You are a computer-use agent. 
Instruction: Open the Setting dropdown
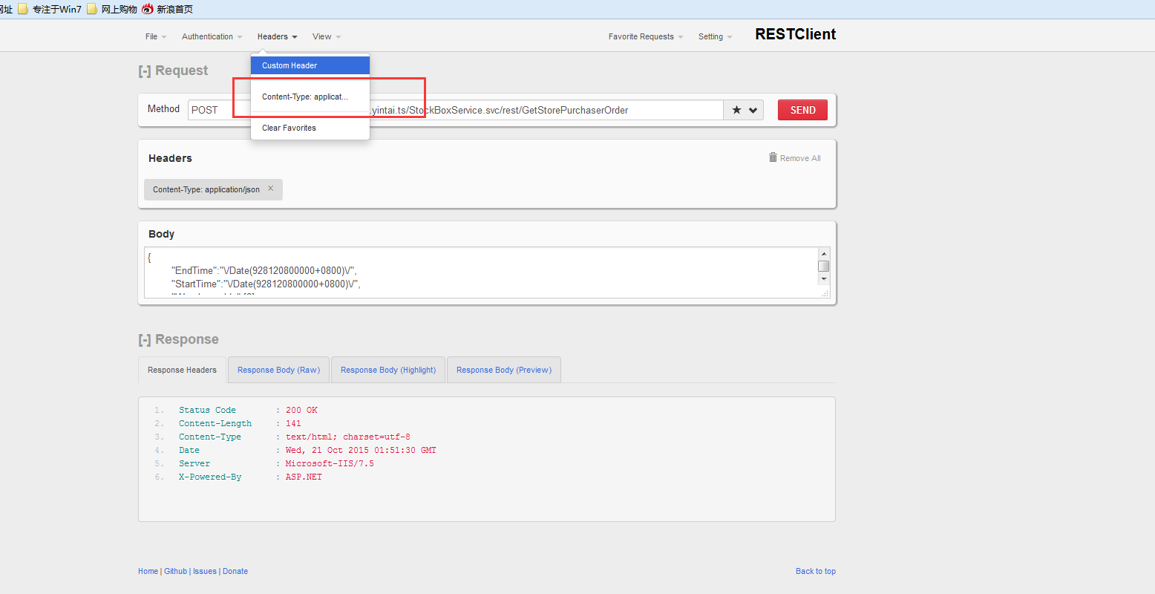[714, 36]
